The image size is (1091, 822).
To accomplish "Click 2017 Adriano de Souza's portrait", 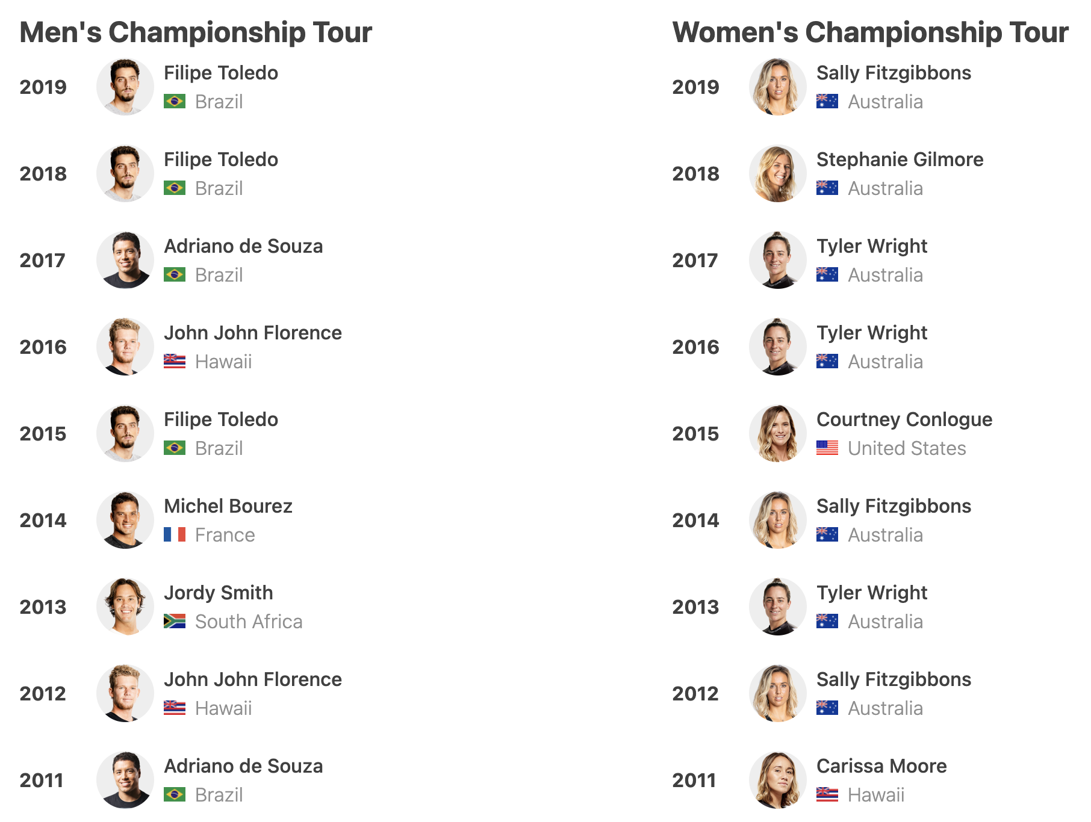I will [x=125, y=260].
